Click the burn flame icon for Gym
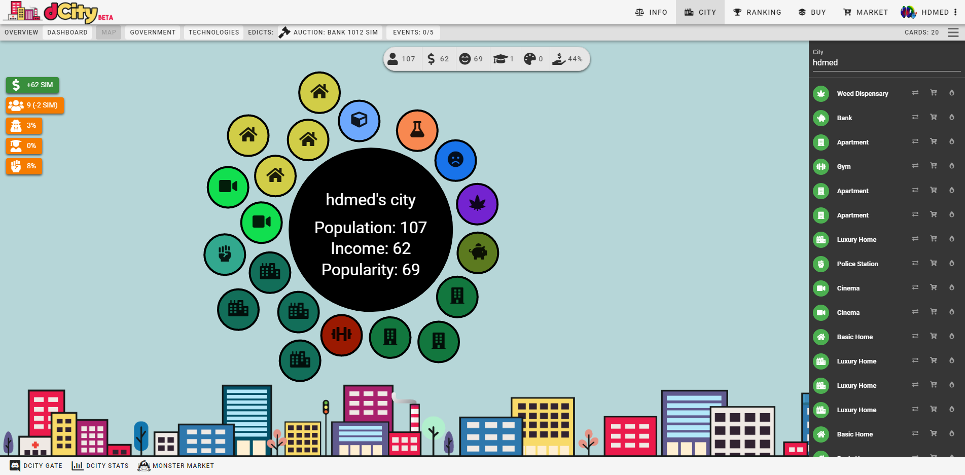This screenshot has height=475, width=965. (x=952, y=166)
